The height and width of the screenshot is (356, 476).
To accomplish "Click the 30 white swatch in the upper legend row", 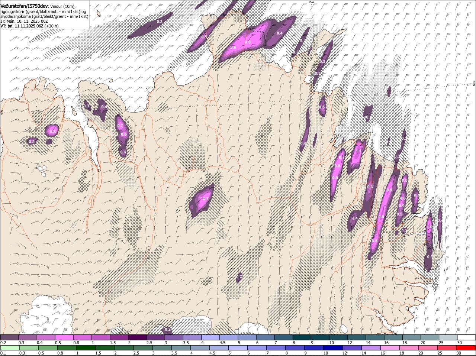I will click(466, 337).
